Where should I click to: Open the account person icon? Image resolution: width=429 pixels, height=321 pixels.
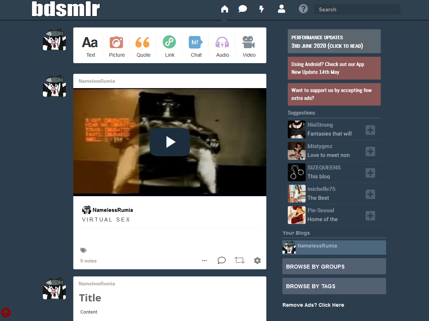tap(281, 9)
